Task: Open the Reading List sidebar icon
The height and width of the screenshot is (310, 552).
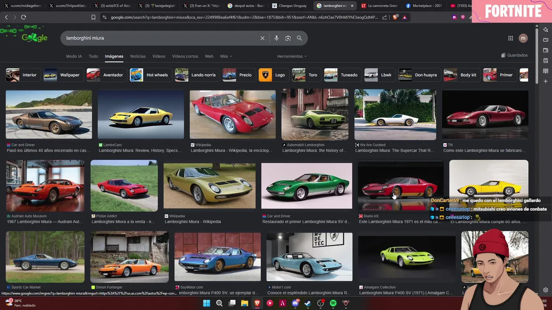Action: pyautogui.click(x=546, y=71)
